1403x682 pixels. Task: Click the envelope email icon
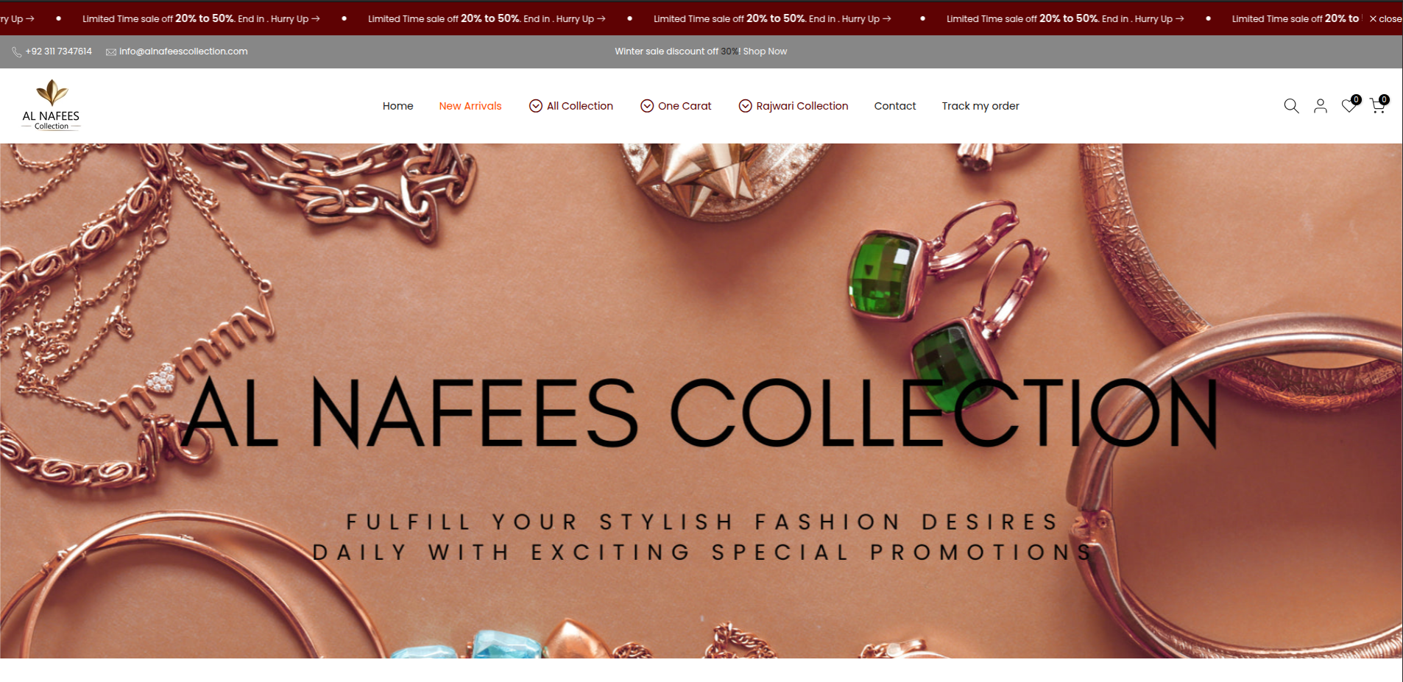click(x=111, y=51)
